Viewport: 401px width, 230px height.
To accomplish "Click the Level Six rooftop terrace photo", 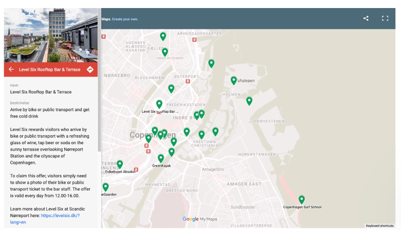I will pyautogui.click(x=51, y=35).
